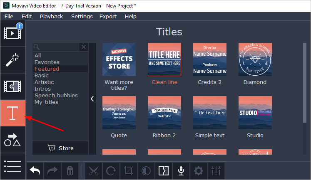Select the Clean line title thumbnail
Image resolution: width=311 pixels, height=180 pixels.
(164, 59)
